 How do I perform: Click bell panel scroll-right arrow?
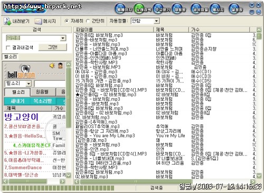62,181
